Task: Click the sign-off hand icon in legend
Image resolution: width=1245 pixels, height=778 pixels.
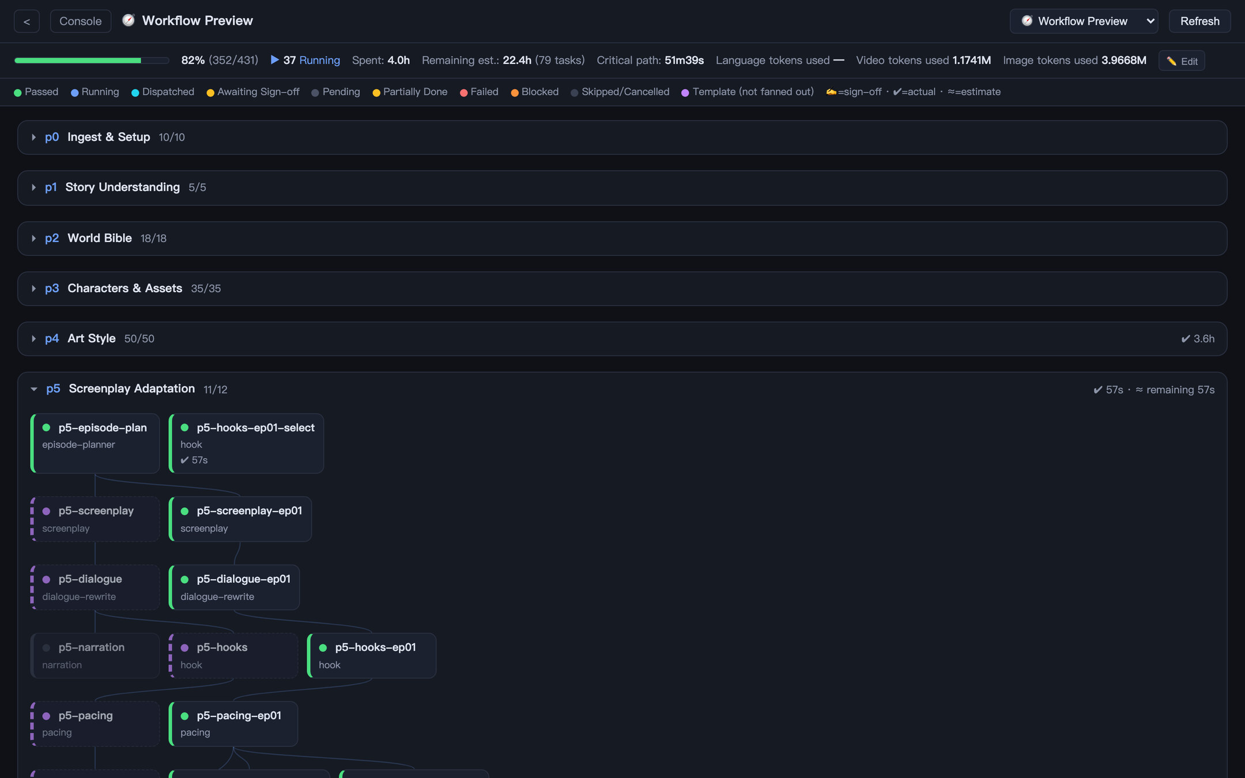Action: pyautogui.click(x=831, y=92)
